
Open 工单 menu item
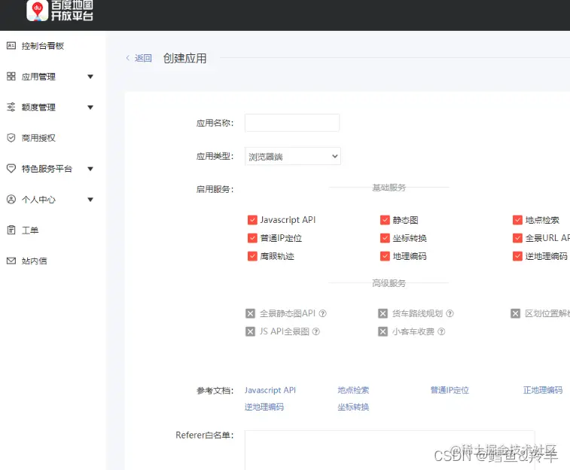pos(30,230)
